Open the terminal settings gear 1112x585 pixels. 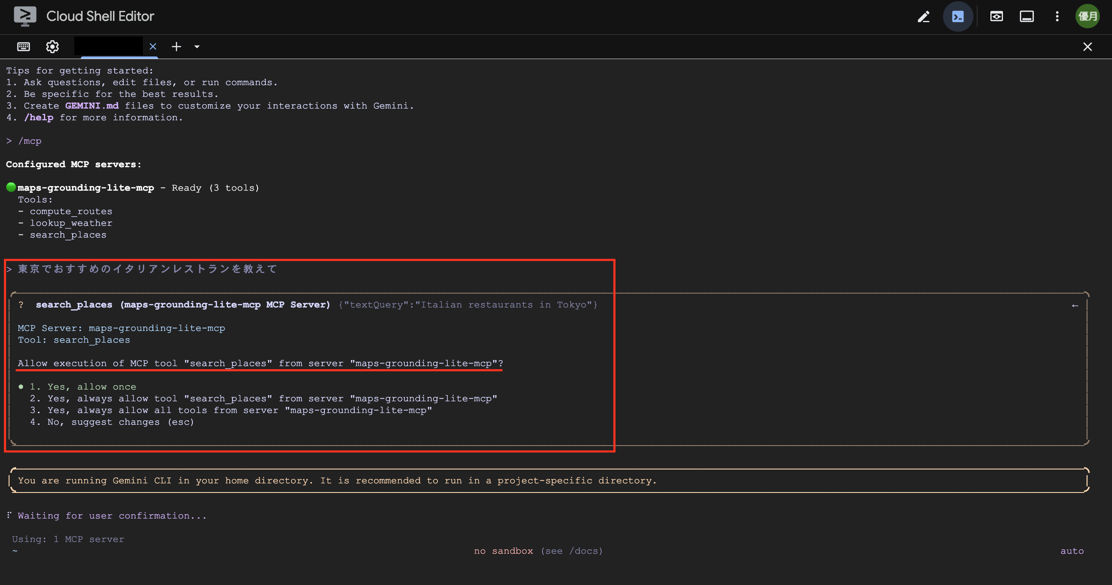point(52,46)
